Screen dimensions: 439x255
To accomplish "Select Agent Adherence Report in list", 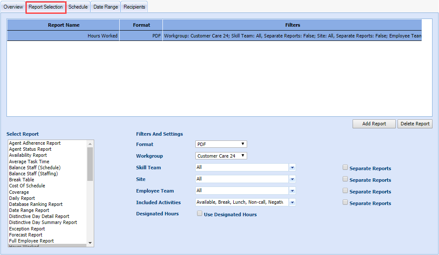I will (35, 143).
